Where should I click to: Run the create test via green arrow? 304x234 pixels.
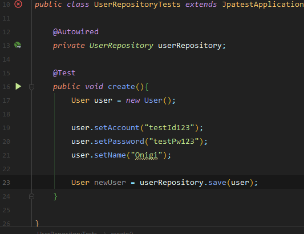[18, 86]
